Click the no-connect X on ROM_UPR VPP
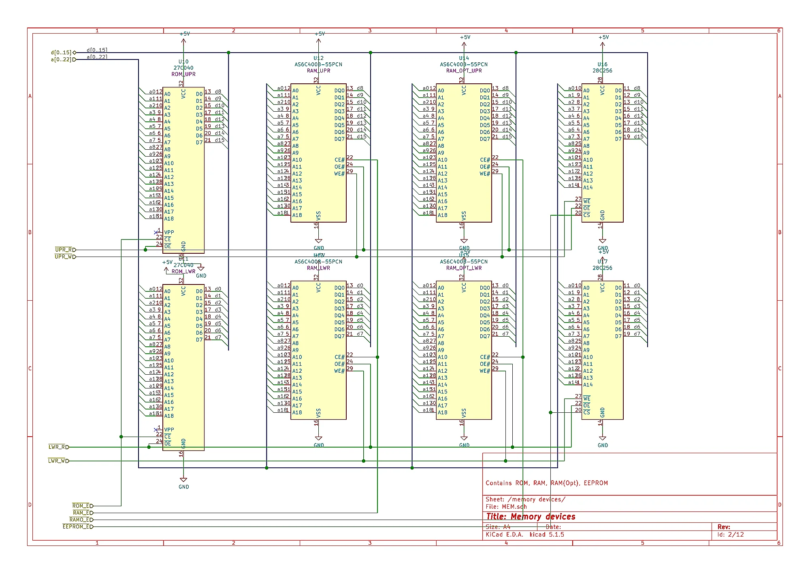 156,232
